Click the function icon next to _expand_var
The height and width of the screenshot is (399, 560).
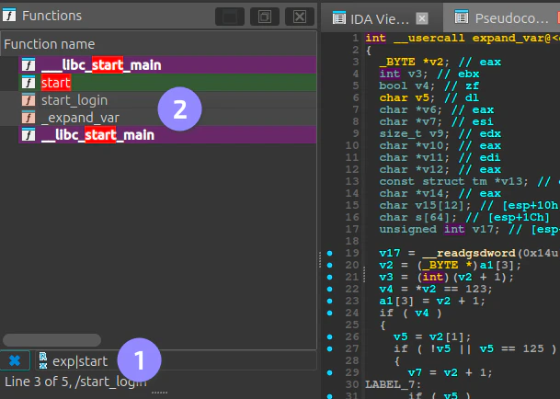pos(28,118)
